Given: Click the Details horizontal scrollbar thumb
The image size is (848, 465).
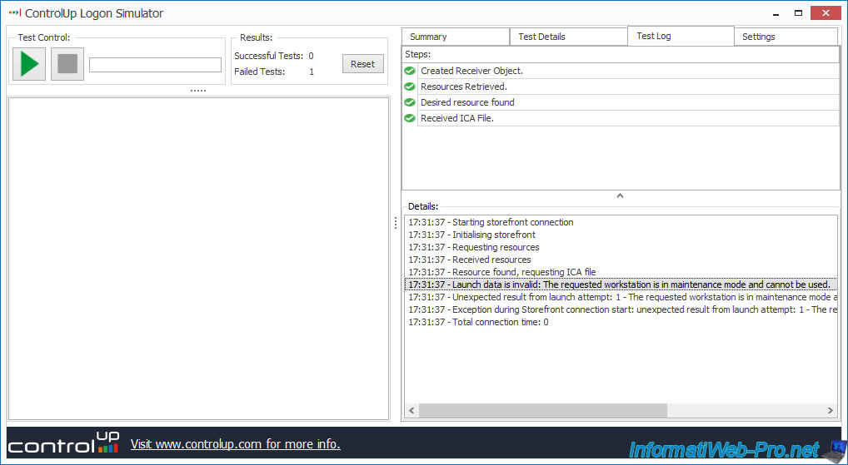Looking at the screenshot, I should click(x=543, y=411).
